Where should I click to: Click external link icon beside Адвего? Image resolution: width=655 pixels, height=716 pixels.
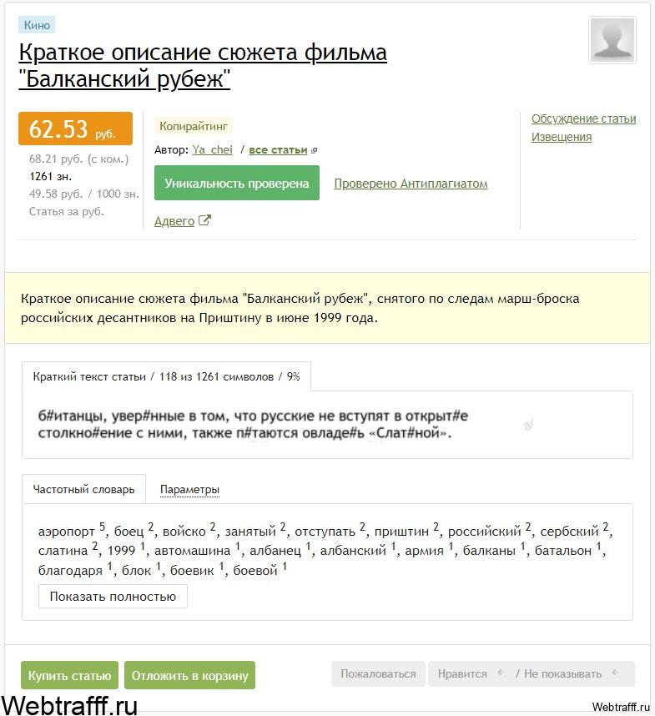tap(204, 220)
